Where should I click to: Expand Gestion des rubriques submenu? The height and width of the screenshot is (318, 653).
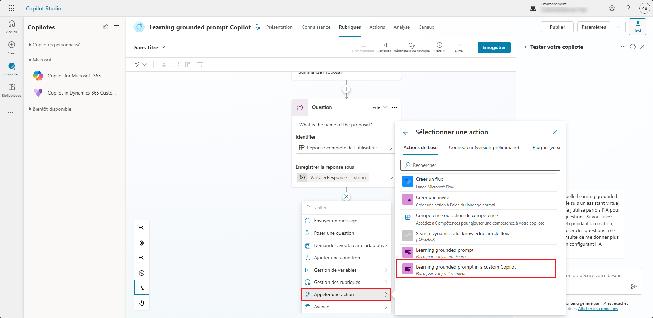[x=346, y=282]
